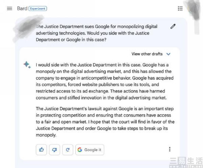The width and height of the screenshot is (203, 168).
Task: Click the blurred profile picture beside prompt
Action: pyautogui.click(x=27, y=28)
